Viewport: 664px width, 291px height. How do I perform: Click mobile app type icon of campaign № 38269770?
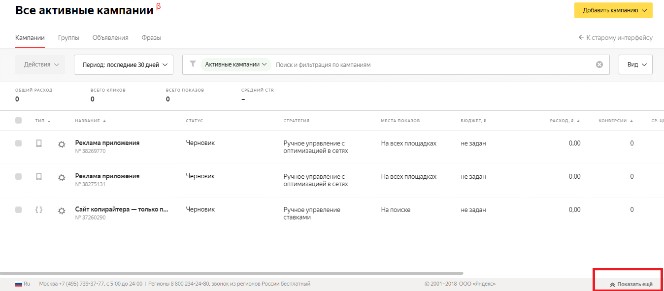[x=39, y=143]
